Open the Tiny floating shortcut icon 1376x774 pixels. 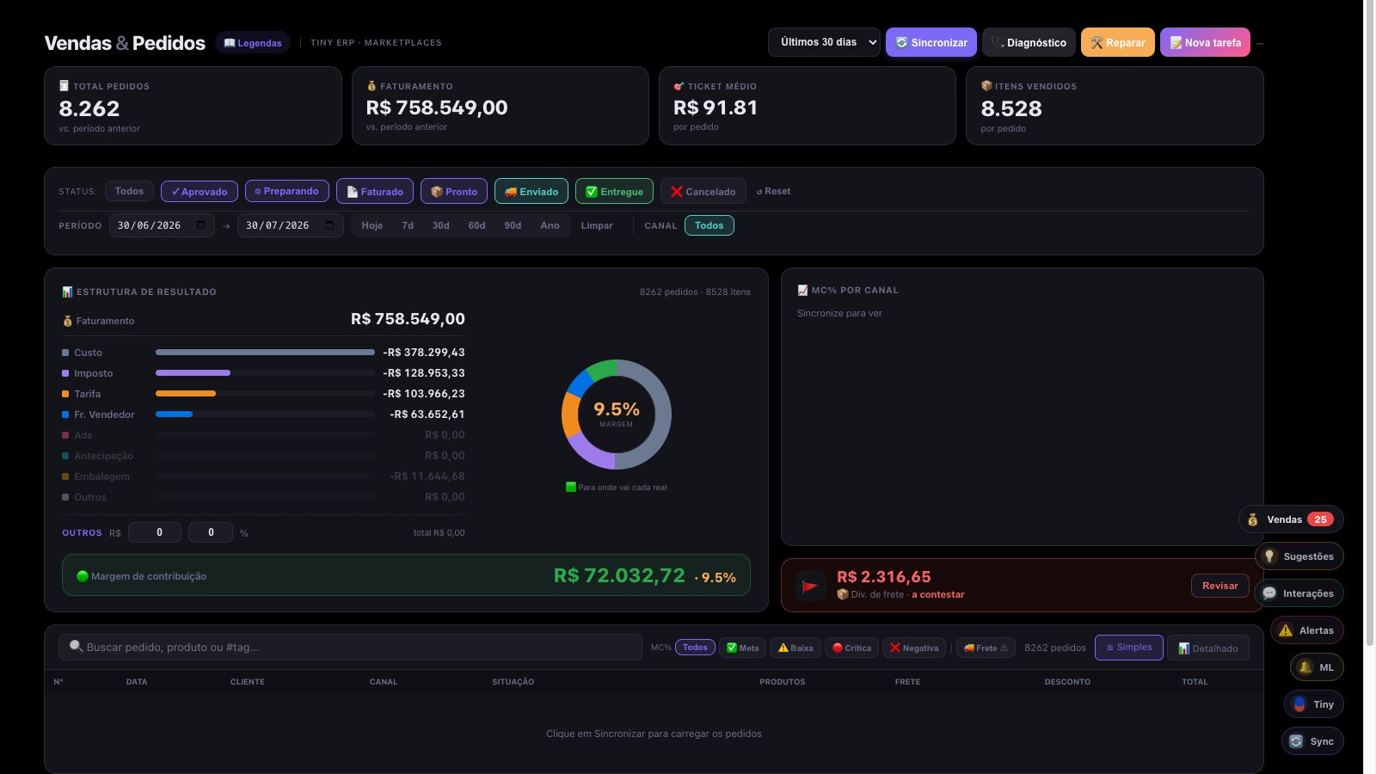pyautogui.click(x=1314, y=704)
